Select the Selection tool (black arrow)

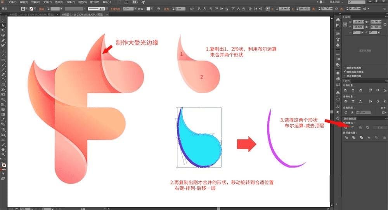tap(3, 21)
